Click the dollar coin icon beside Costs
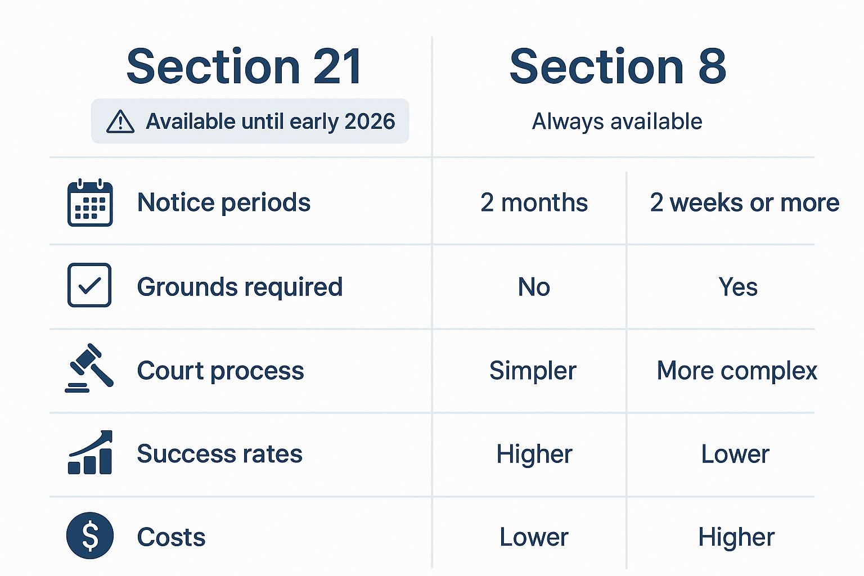Screen dimensions: 864x576 [90, 535]
